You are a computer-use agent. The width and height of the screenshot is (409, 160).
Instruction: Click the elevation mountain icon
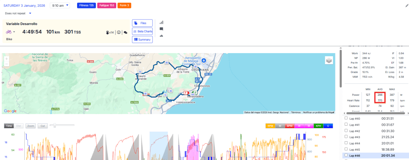click(x=161, y=36)
